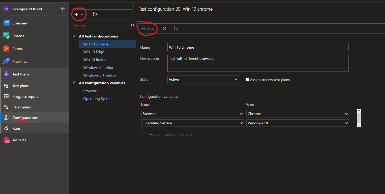Click the plus icon beside Example CI Build
385x194 pixels.
pyautogui.click(x=63, y=9)
